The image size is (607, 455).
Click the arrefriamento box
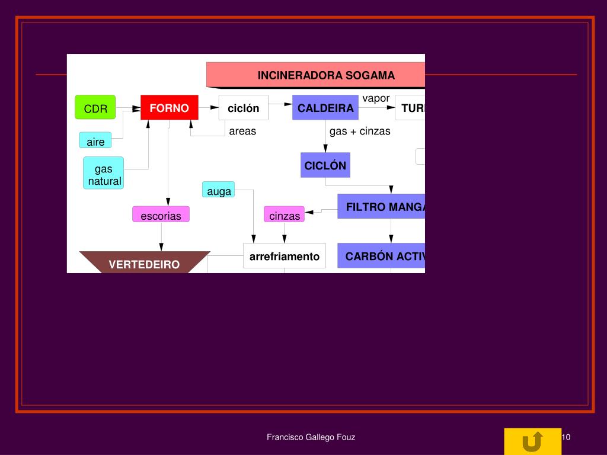pos(284,256)
